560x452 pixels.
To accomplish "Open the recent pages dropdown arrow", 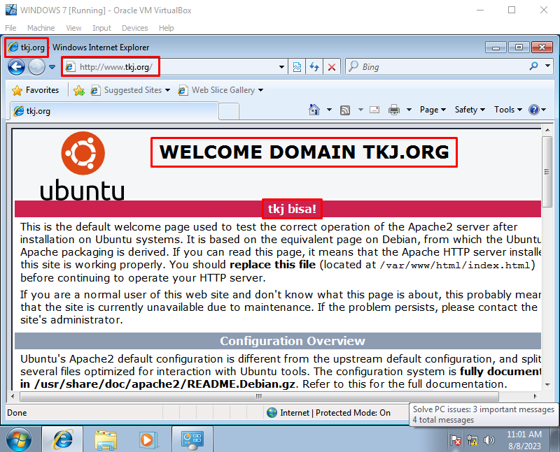I will tap(52, 67).
